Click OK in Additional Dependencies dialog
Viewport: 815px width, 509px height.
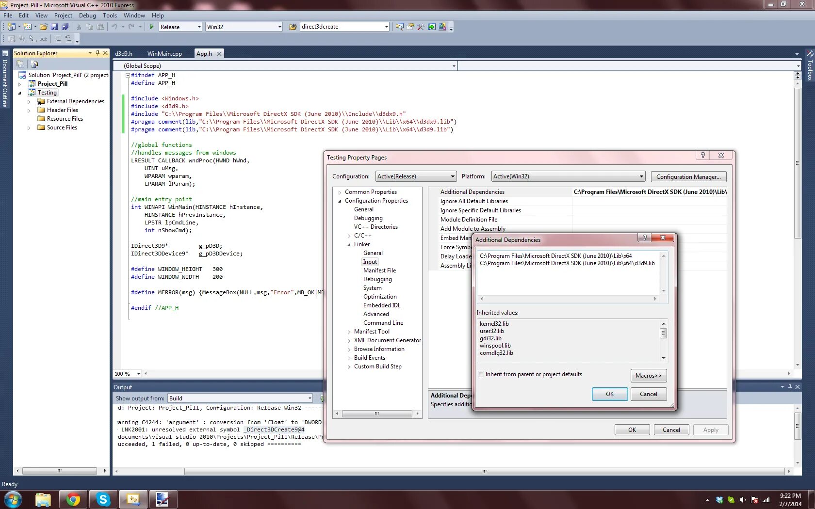coord(610,394)
